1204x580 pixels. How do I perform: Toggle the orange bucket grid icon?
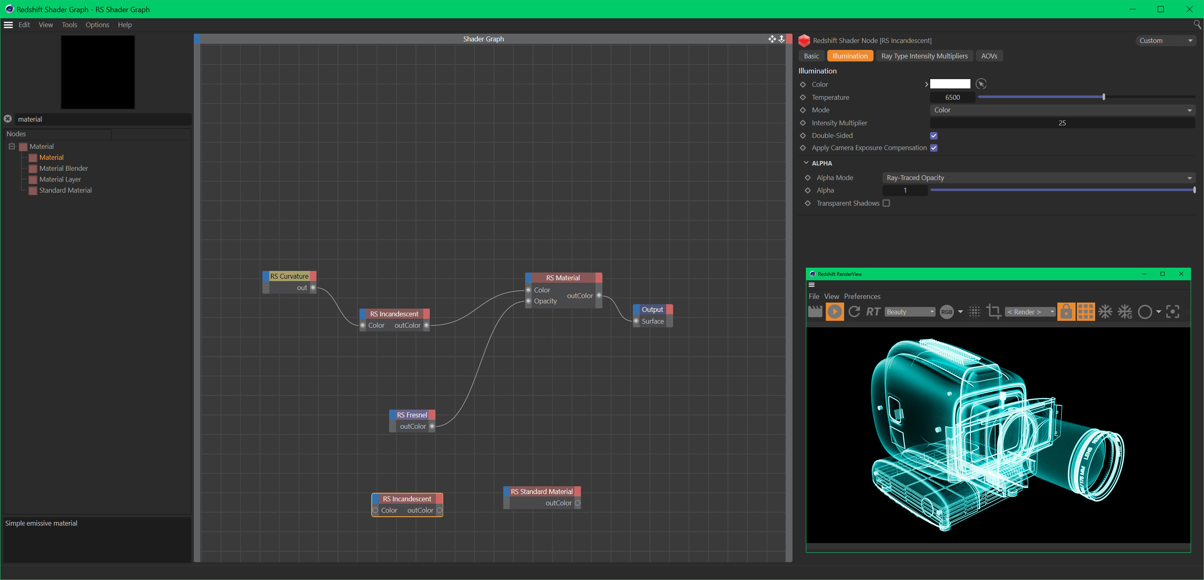coord(1086,311)
